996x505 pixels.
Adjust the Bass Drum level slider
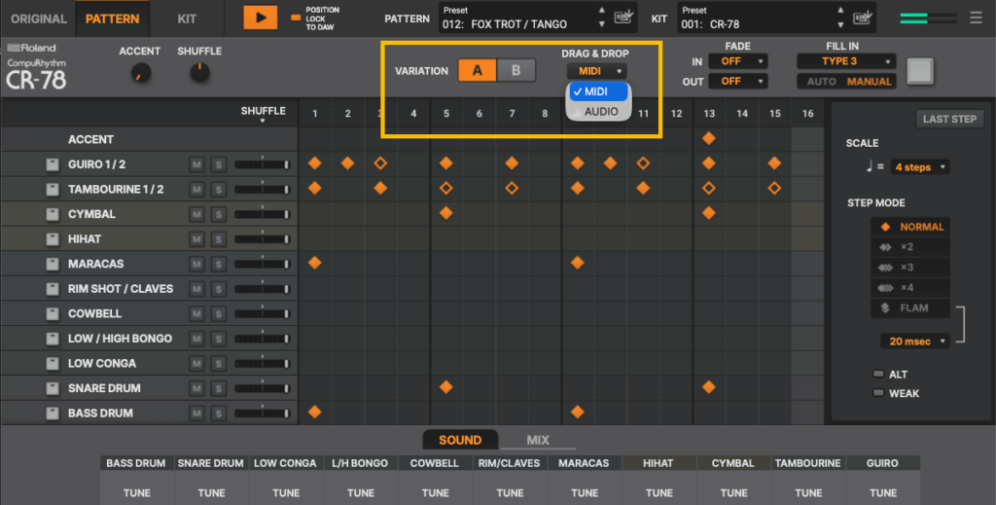262,413
